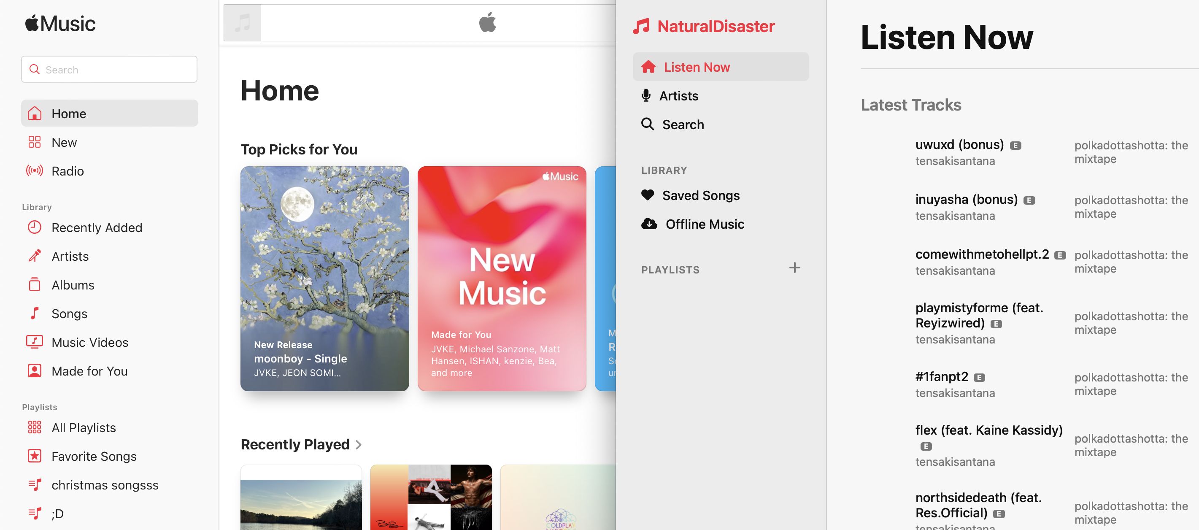Click the NaturalDisaster red music note logo

[641, 26]
